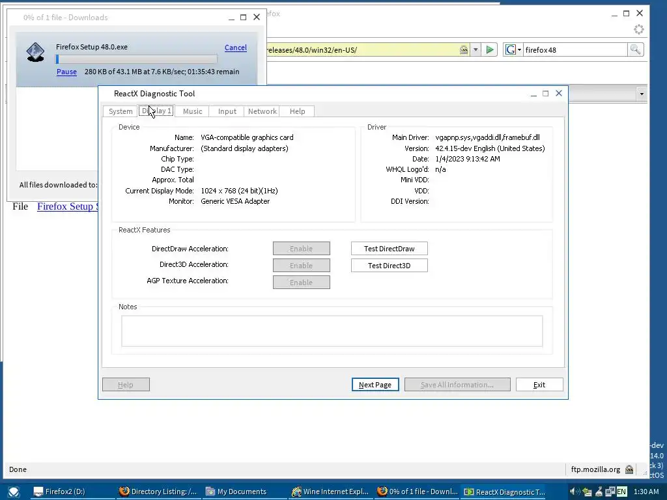The image size is (667, 500).
Task: Click the display mode 1024 x 768 value
Action: tap(240, 191)
